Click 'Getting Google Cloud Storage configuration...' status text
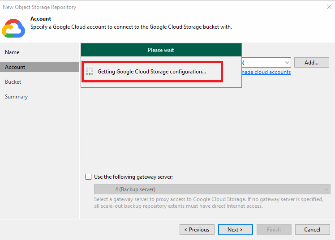The image size is (335, 240). pos(152,72)
